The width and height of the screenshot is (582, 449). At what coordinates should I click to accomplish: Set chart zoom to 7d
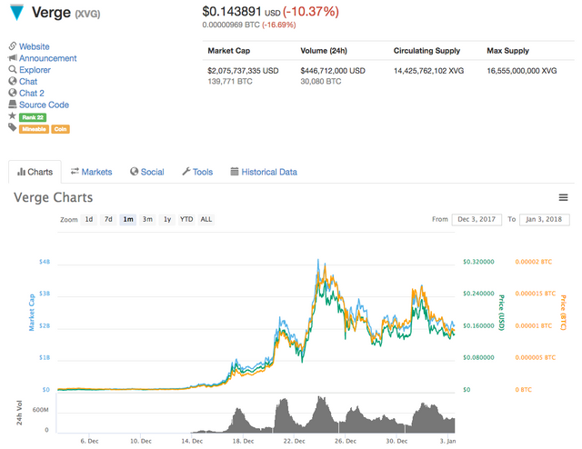click(x=108, y=219)
